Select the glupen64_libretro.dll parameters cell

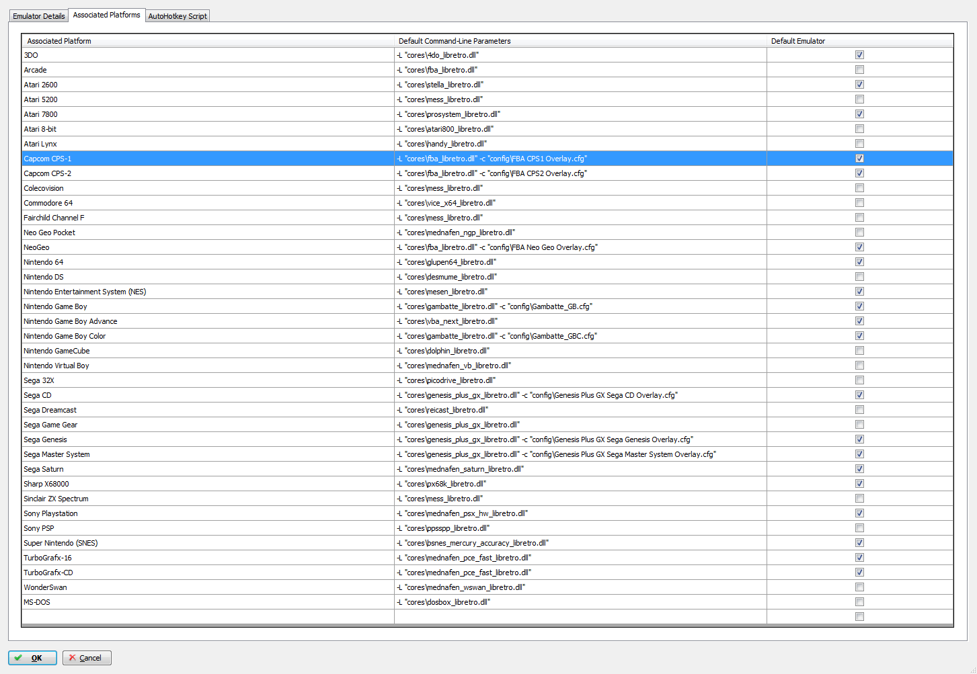pyautogui.click(x=580, y=262)
